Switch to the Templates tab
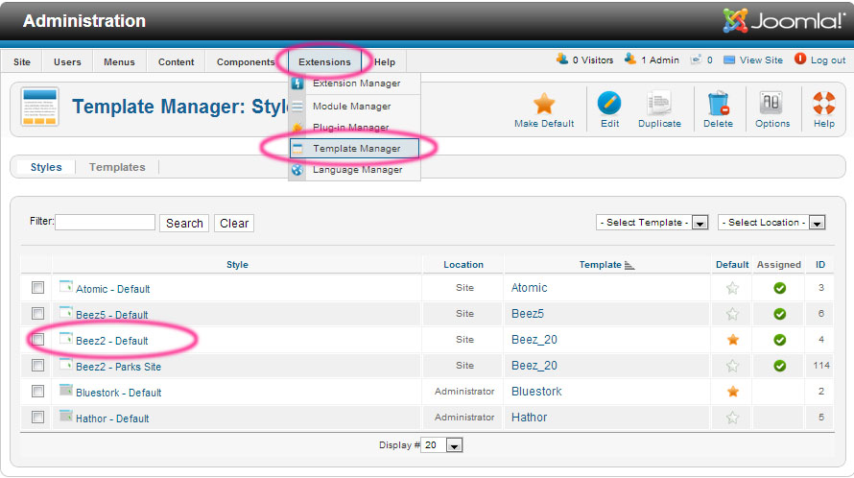This screenshot has height=478, width=854. [117, 167]
